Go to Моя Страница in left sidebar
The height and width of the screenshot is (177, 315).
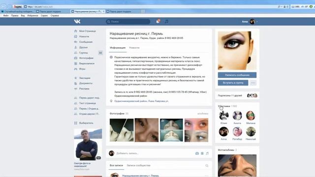click(88, 31)
